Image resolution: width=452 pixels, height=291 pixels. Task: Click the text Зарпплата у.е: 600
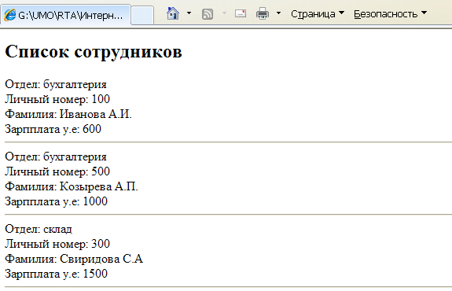tap(53, 129)
